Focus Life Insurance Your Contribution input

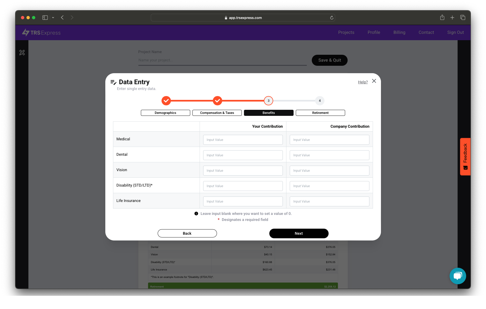243,201
